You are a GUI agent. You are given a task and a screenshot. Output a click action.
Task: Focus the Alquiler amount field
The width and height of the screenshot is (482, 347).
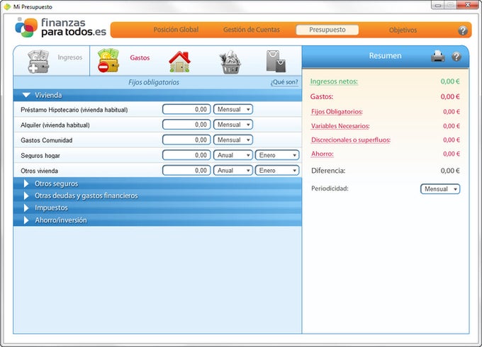tap(186, 125)
